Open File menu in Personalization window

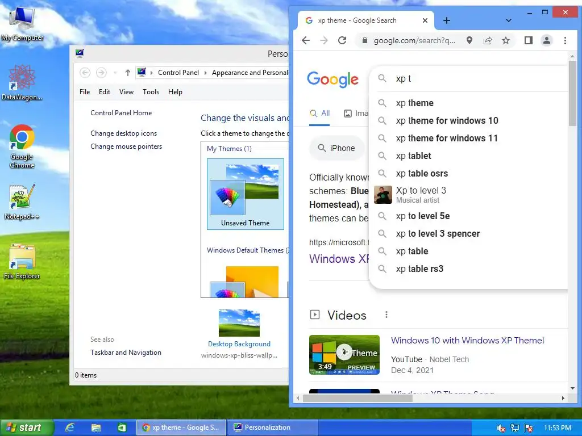coord(85,92)
